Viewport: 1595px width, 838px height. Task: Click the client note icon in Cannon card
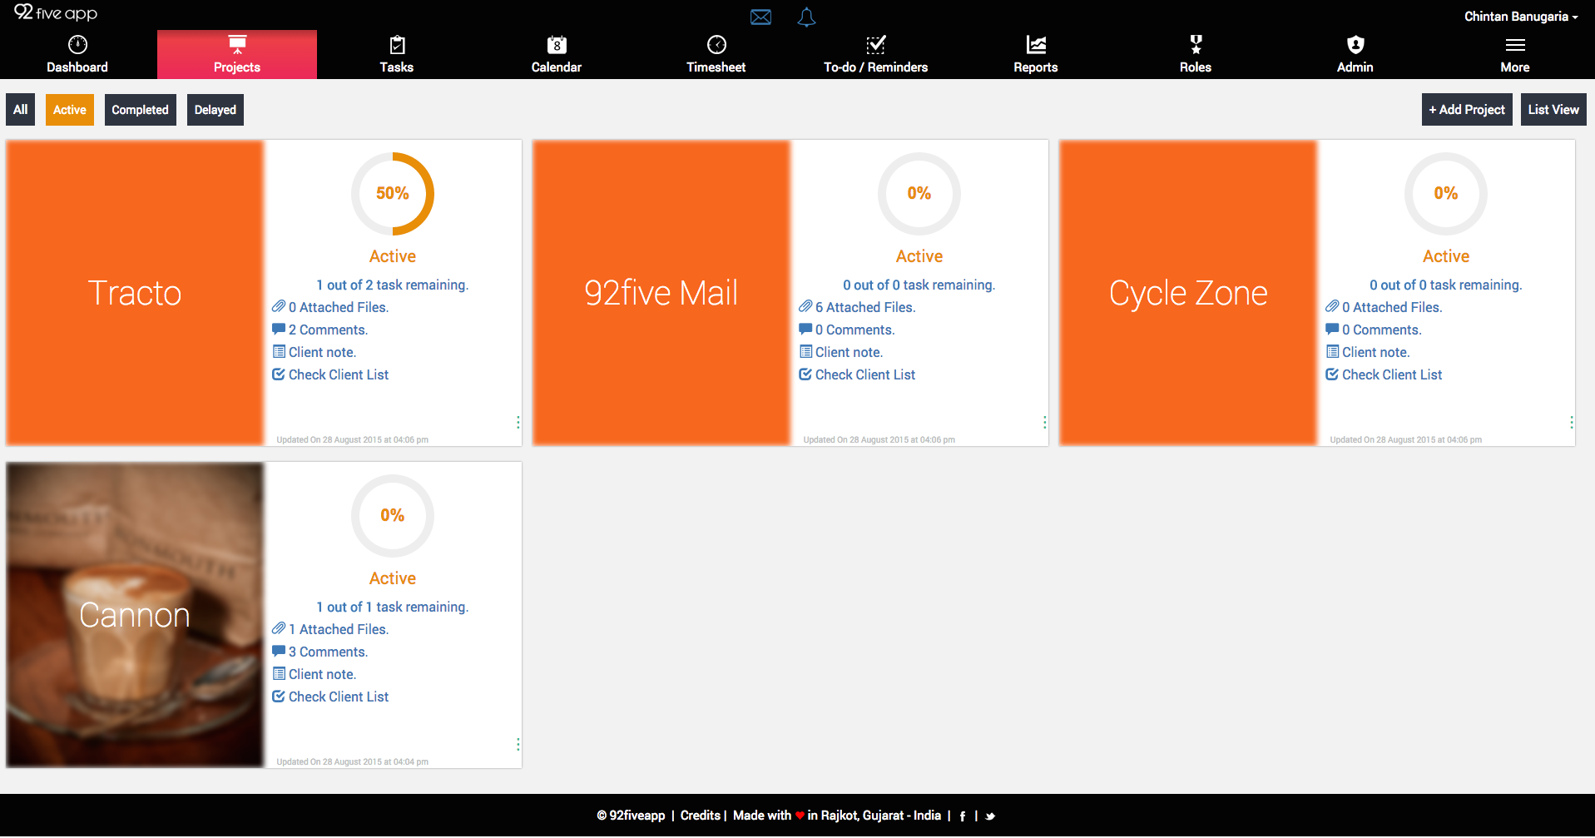point(279,674)
